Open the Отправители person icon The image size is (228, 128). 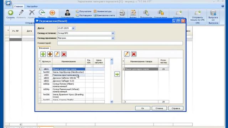[x=67, y=13]
